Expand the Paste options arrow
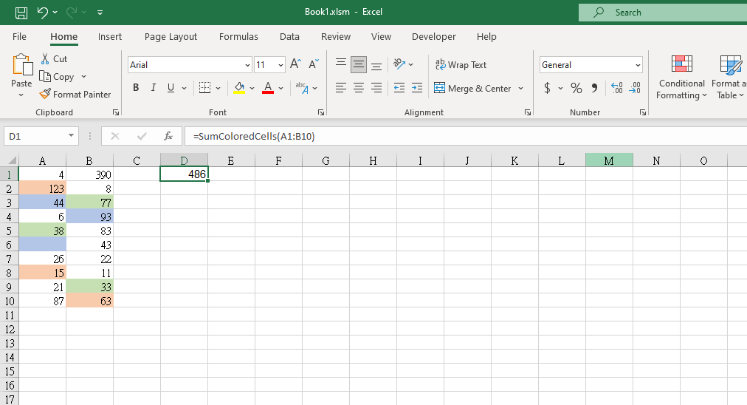 [21, 95]
